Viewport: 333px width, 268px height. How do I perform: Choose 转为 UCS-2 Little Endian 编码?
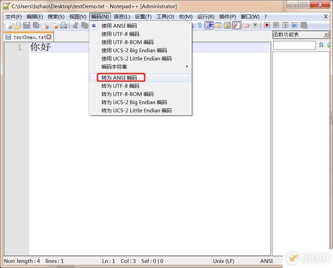click(140, 110)
